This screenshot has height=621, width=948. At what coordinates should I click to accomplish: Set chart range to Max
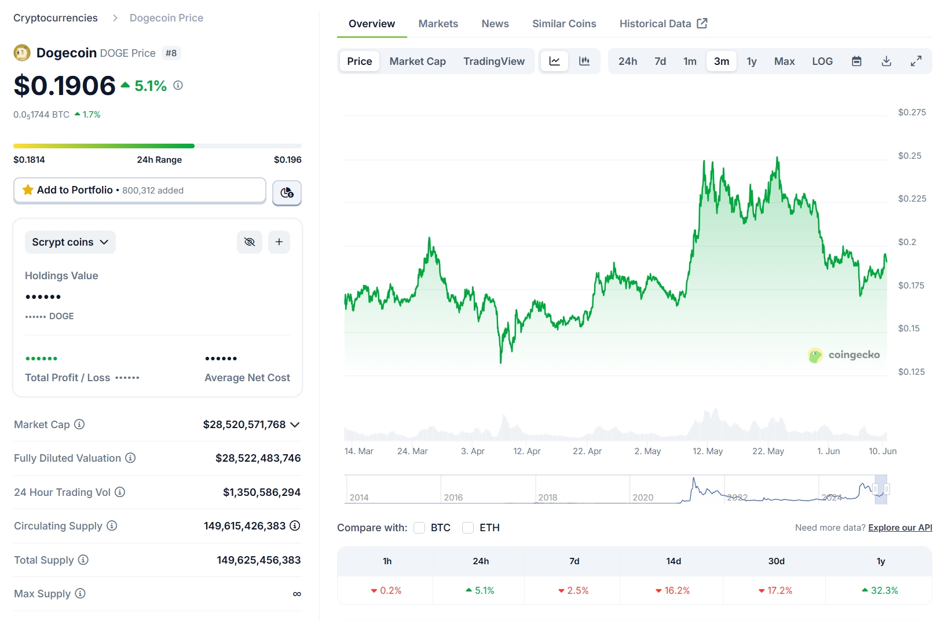pos(784,61)
